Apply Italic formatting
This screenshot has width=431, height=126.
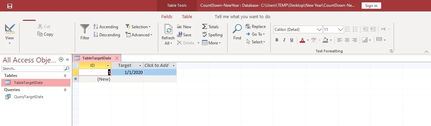point(284,40)
